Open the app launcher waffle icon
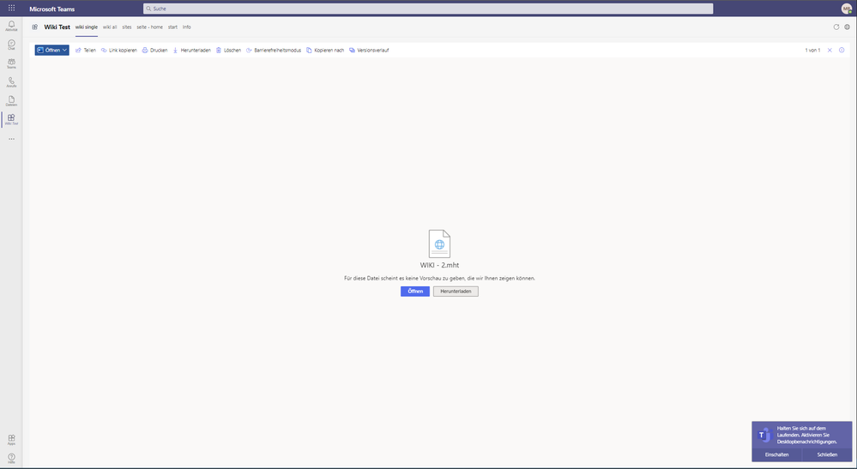The image size is (857, 469). click(11, 9)
